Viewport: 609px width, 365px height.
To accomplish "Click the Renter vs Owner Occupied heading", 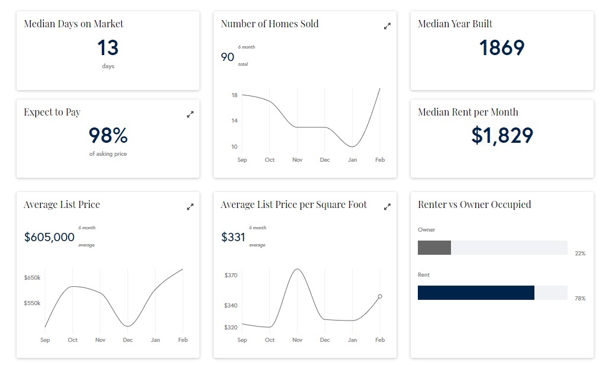I will 474,204.
